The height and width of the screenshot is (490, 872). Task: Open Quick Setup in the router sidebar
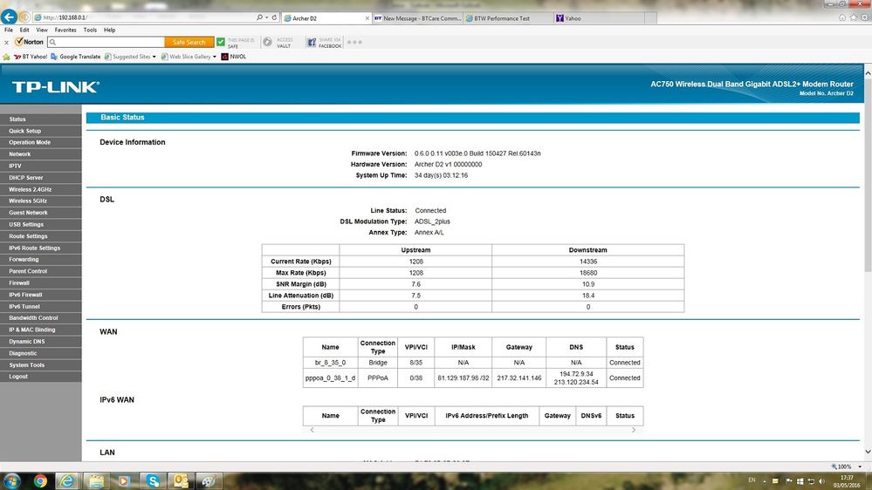point(41,131)
